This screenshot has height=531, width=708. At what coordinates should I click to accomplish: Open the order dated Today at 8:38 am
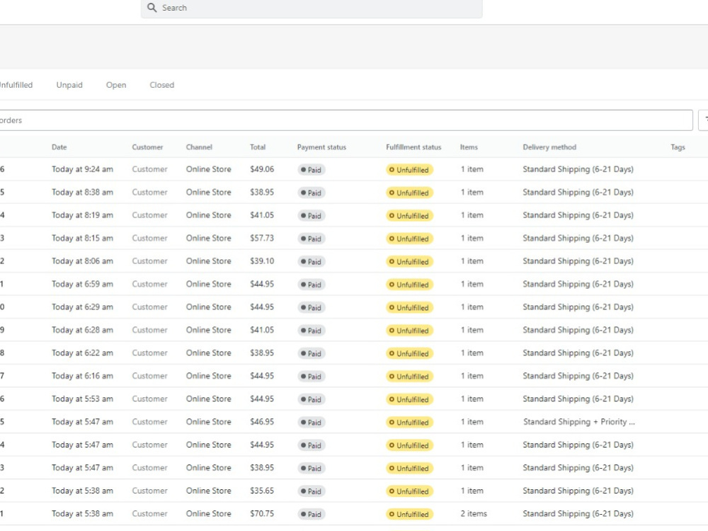coord(83,193)
